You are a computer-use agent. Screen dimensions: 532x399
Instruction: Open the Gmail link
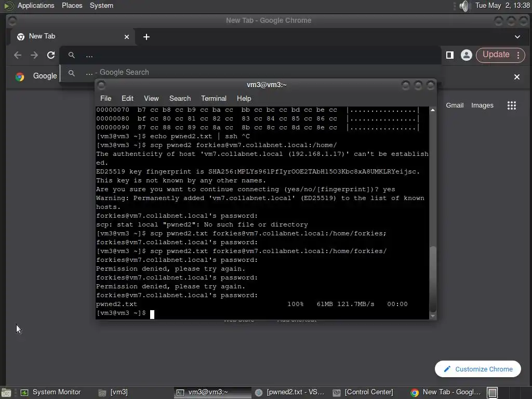point(455,105)
